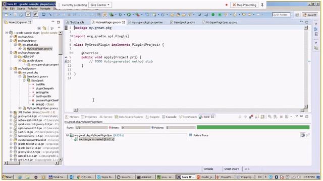Close the MyGreatPlugin.groovy editor tab
Viewport: 323px width, 181px height.
tap(124, 22)
